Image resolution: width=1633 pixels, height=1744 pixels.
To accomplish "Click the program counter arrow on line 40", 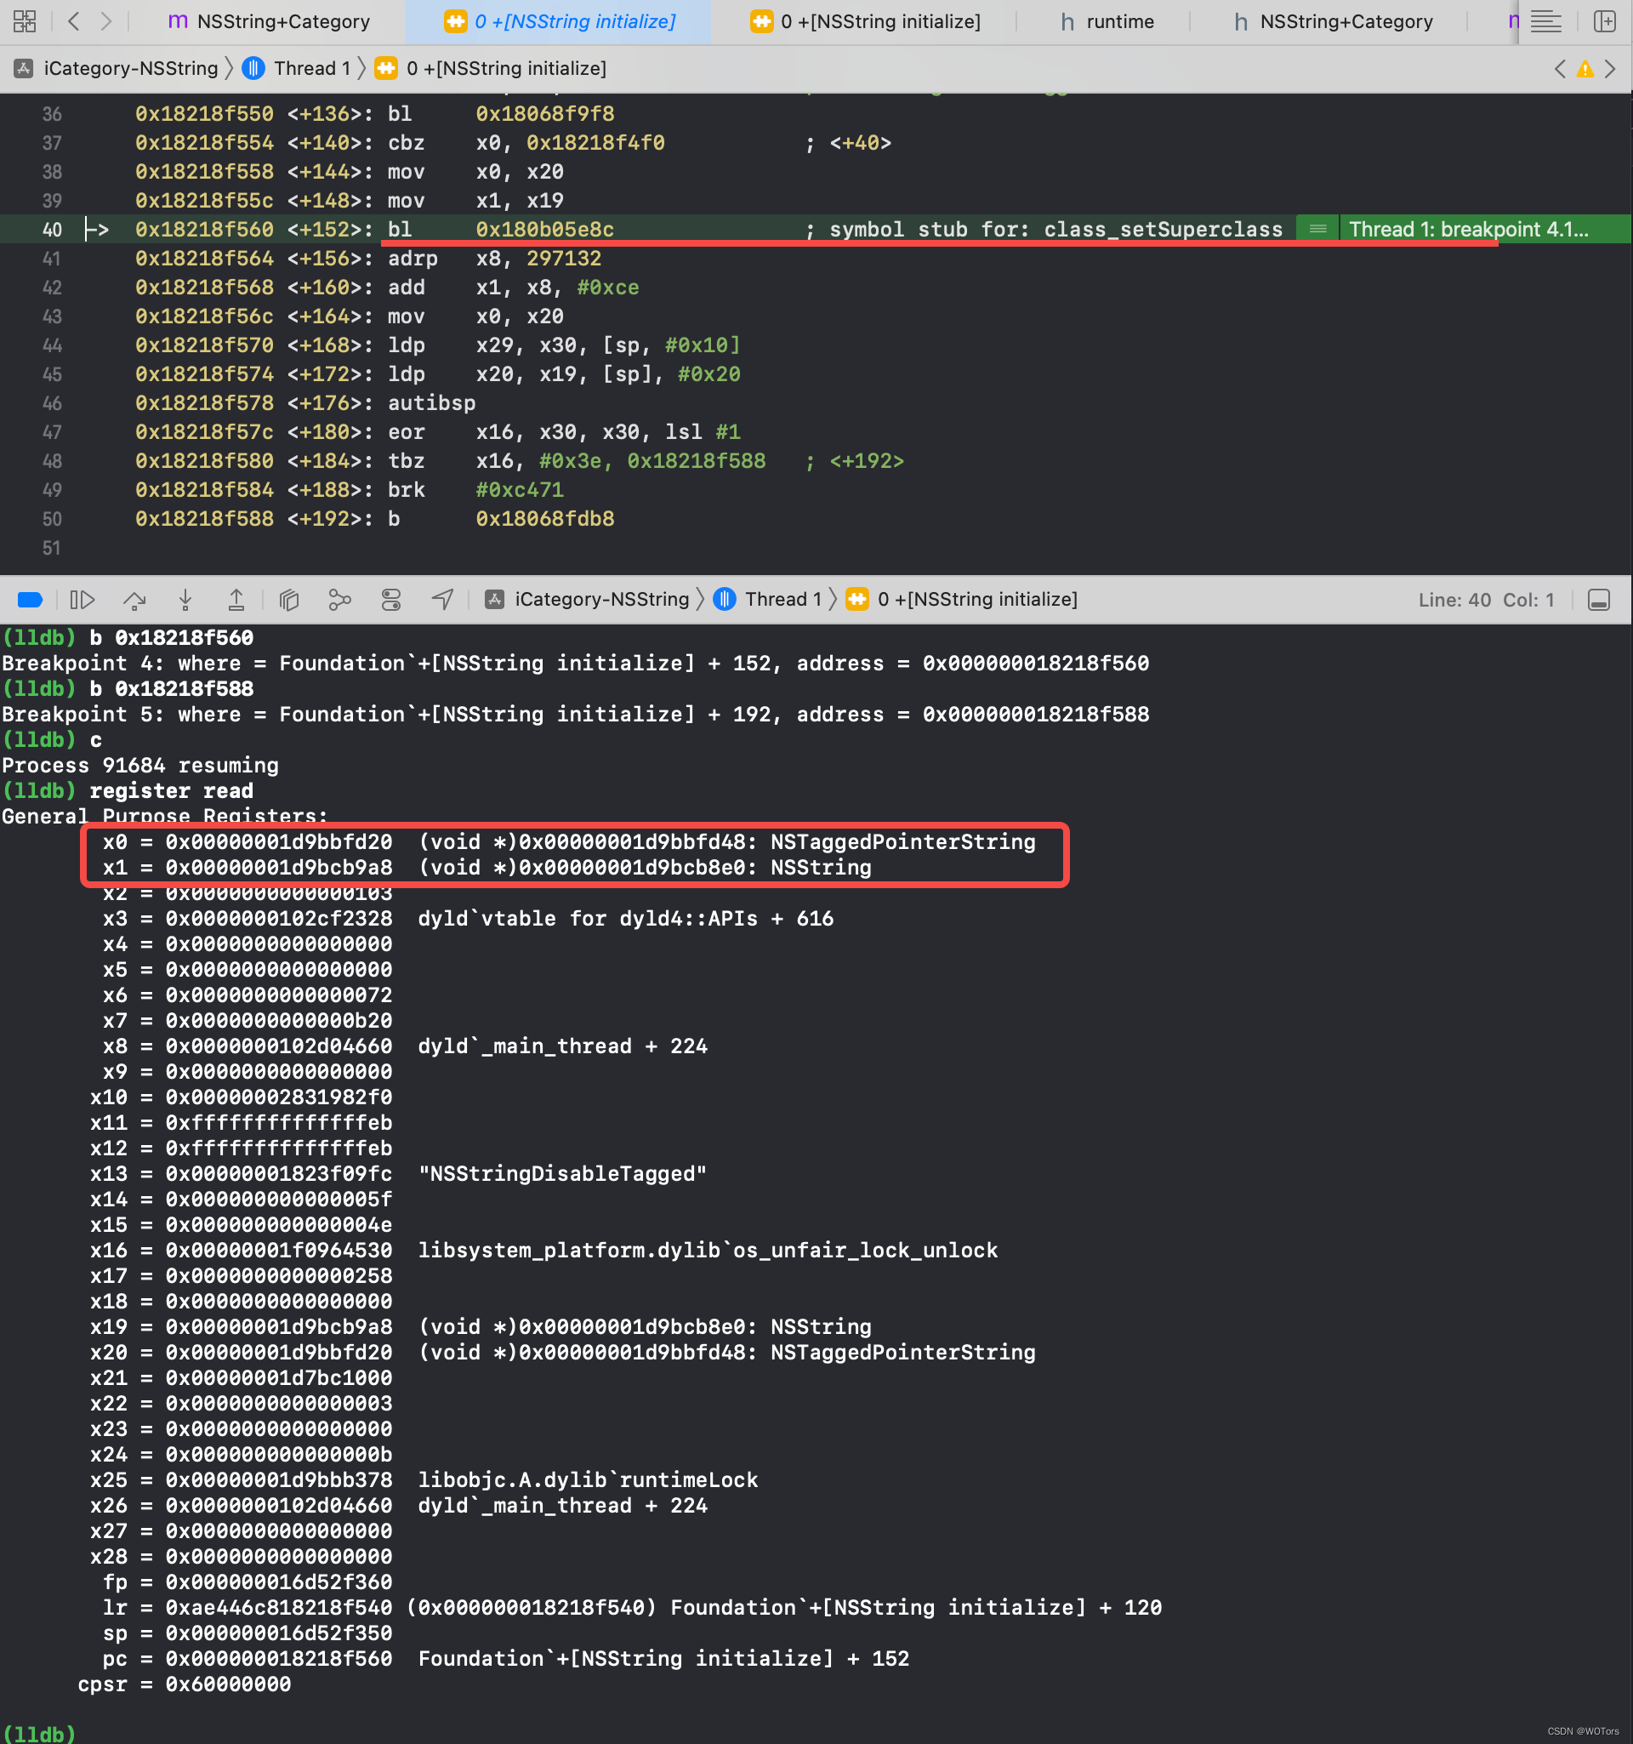I will 95,230.
